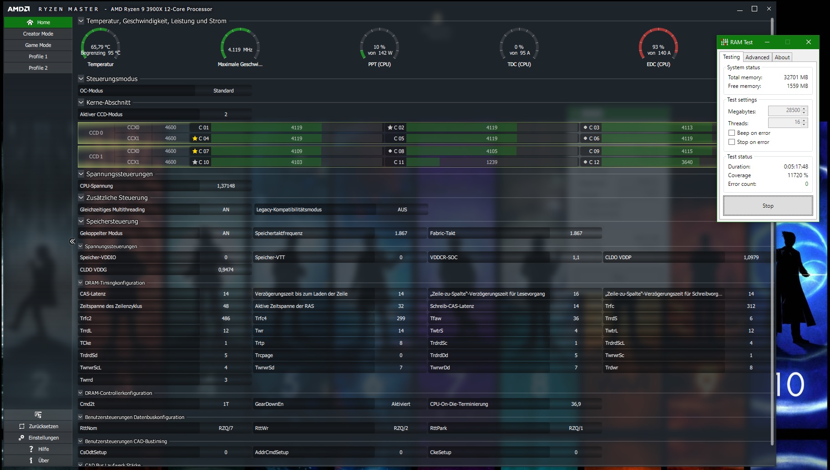Screen dimensions: 830x470
Task: Click the Einstellungen gear icon
Action: click(21, 438)
